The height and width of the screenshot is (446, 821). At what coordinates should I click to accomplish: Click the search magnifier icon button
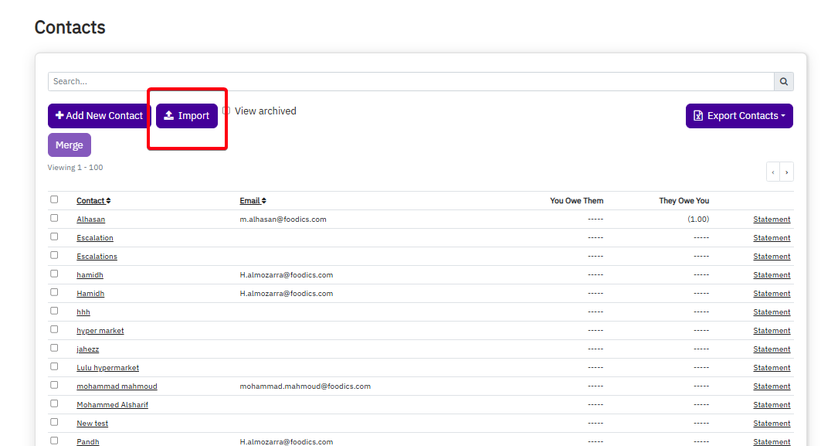pyautogui.click(x=784, y=81)
